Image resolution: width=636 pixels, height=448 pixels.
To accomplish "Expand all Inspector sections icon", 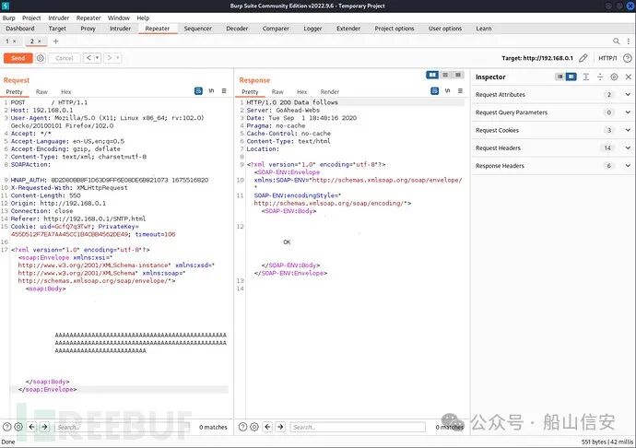I will pos(585,77).
